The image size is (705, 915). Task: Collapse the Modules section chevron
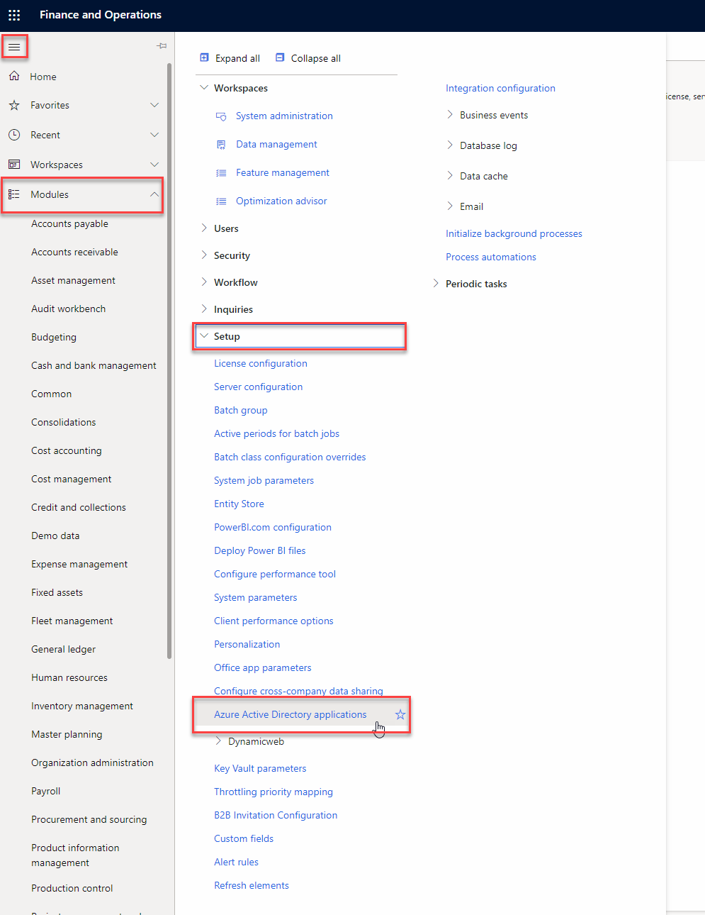tap(154, 194)
